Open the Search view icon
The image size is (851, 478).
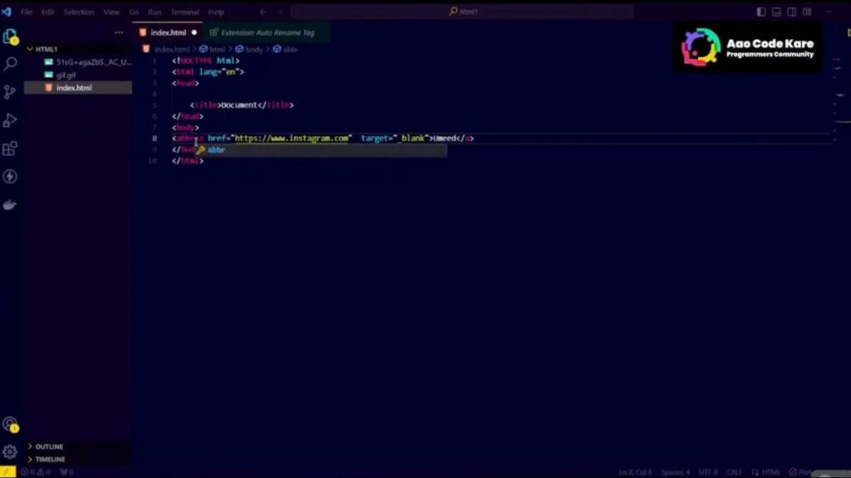(10, 64)
